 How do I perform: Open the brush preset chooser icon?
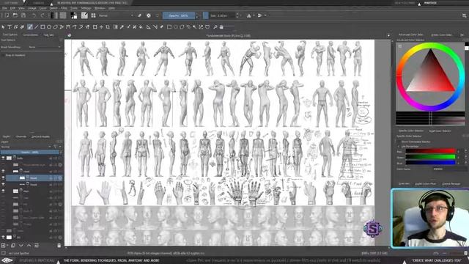[x=93, y=15]
